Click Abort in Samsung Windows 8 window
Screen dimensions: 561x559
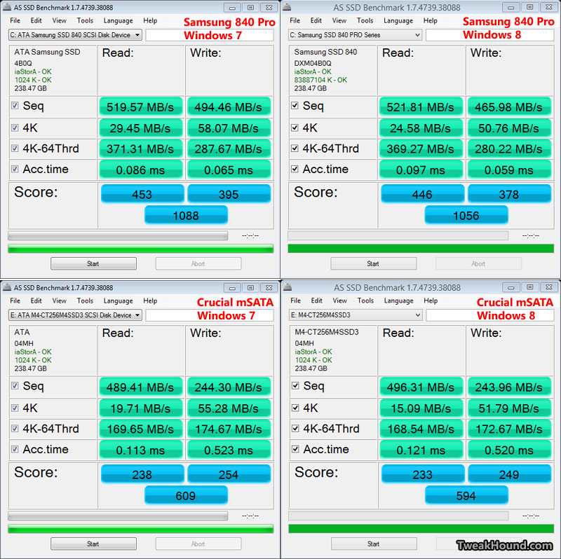click(x=478, y=264)
